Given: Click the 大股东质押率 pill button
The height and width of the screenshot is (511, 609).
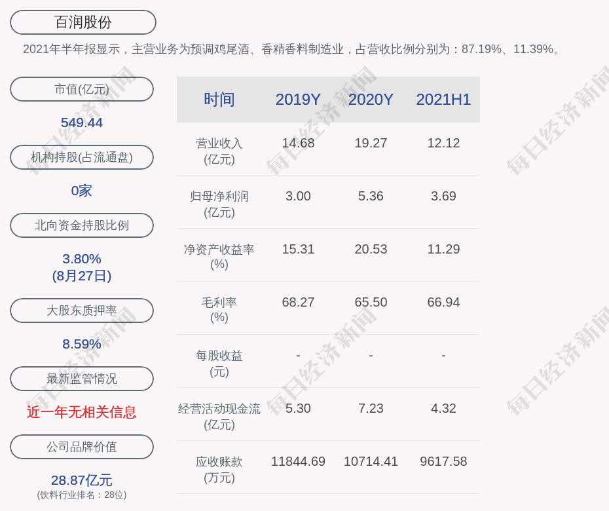Looking at the screenshot, I should pos(82,311).
